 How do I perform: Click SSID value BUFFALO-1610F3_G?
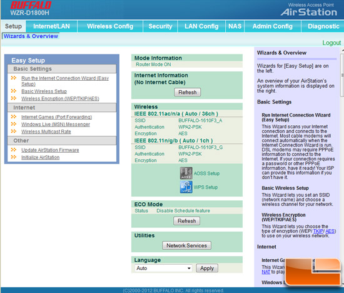(201, 147)
